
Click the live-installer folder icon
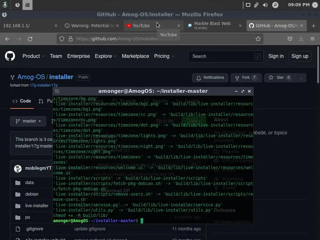point(18,206)
